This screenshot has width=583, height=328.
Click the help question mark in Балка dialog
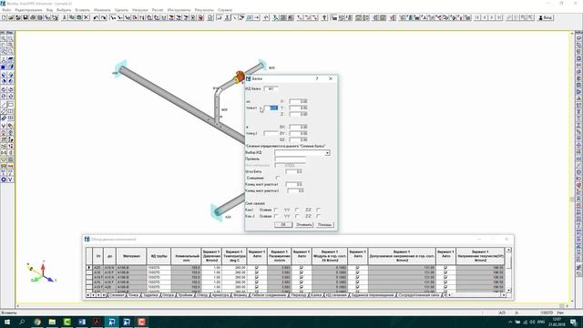click(317, 78)
